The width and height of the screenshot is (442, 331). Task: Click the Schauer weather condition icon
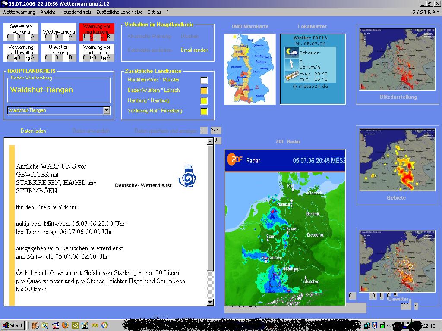pyautogui.click(x=292, y=53)
